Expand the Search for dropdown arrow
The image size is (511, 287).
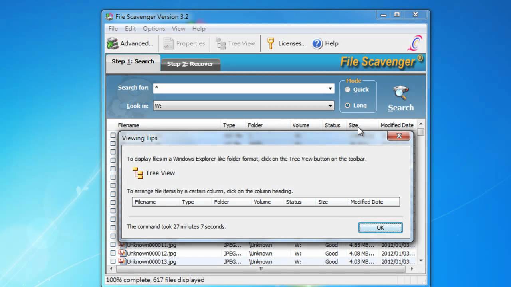(330, 88)
